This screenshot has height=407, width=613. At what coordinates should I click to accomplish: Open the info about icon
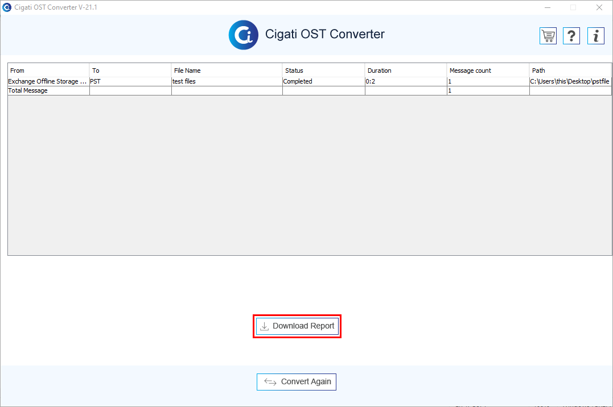tap(596, 36)
